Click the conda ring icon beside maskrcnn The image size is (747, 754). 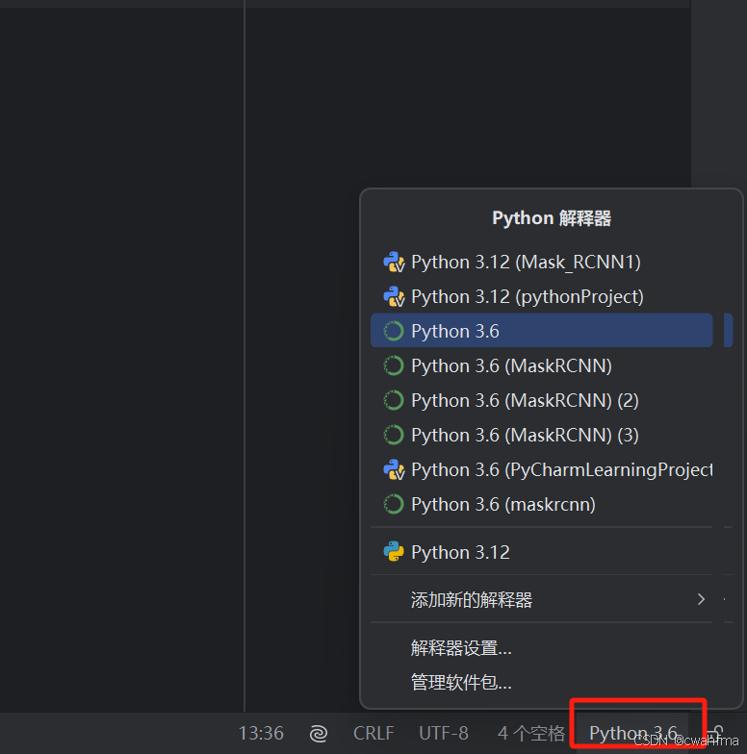click(393, 504)
